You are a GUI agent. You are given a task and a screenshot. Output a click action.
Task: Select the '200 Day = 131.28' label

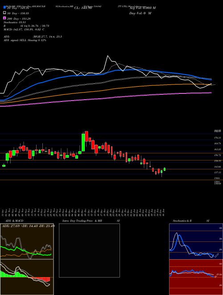click(19, 19)
